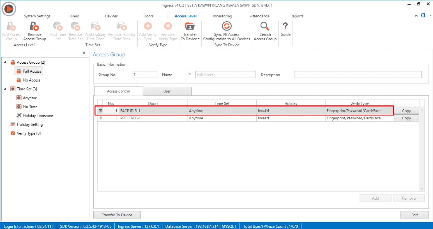Open Holiday Setting in the tree
This screenshot has height=229, width=433.
[x=27, y=124]
